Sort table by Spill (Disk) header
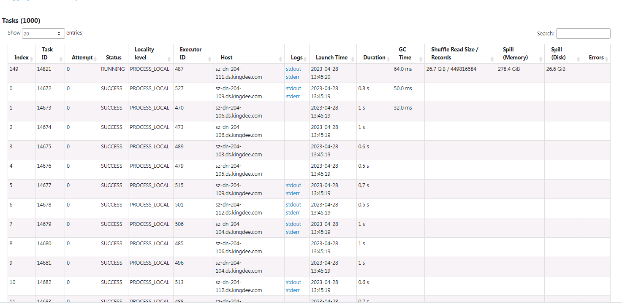The height and width of the screenshot is (303, 622). pos(563,54)
